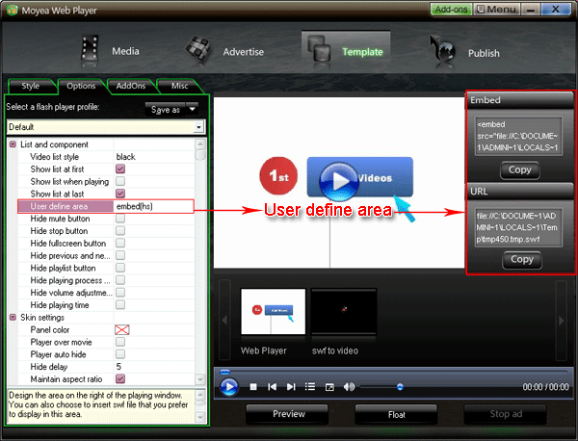Click the fullscreen icon in player bar
This screenshot has width=578, height=441.
point(329,387)
